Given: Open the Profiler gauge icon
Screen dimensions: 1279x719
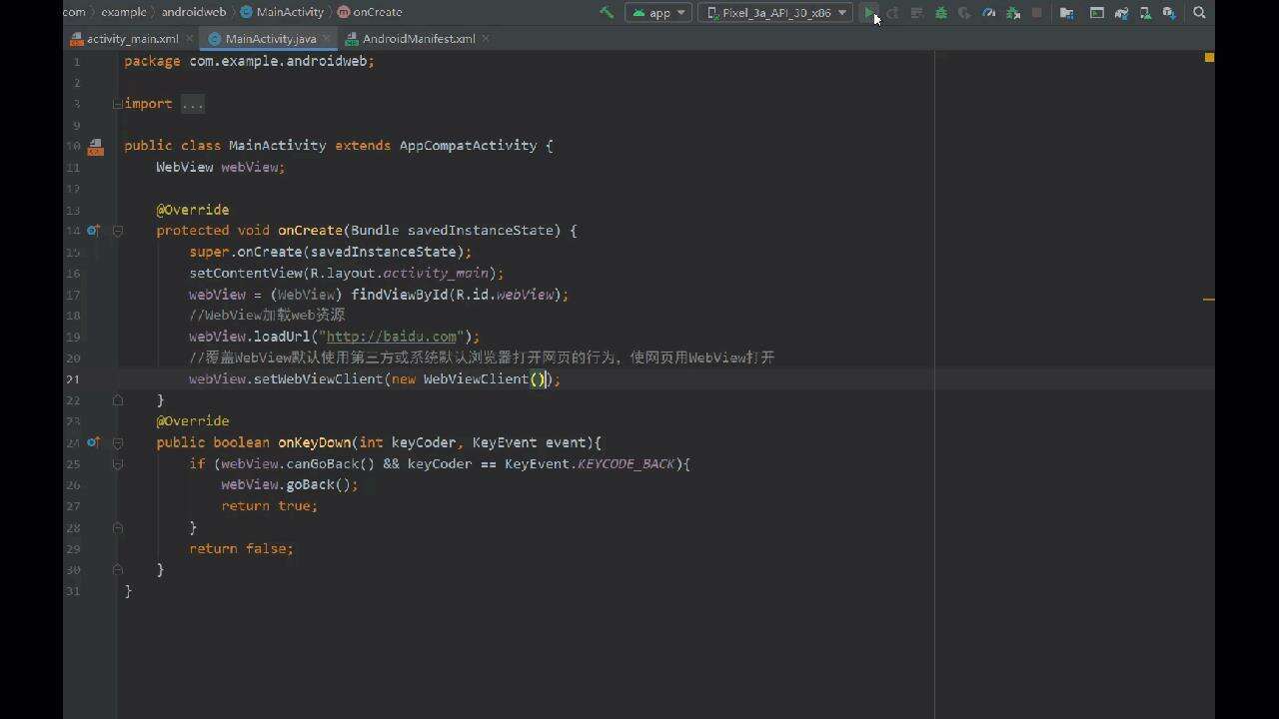Looking at the screenshot, I should pos(989,13).
